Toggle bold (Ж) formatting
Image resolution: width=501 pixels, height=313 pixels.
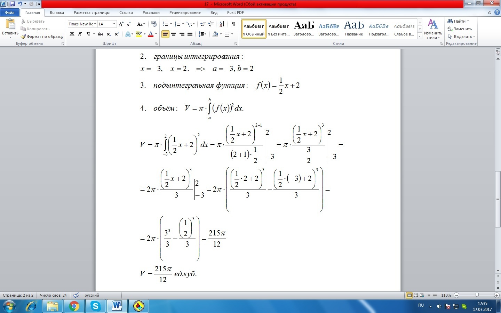point(72,34)
